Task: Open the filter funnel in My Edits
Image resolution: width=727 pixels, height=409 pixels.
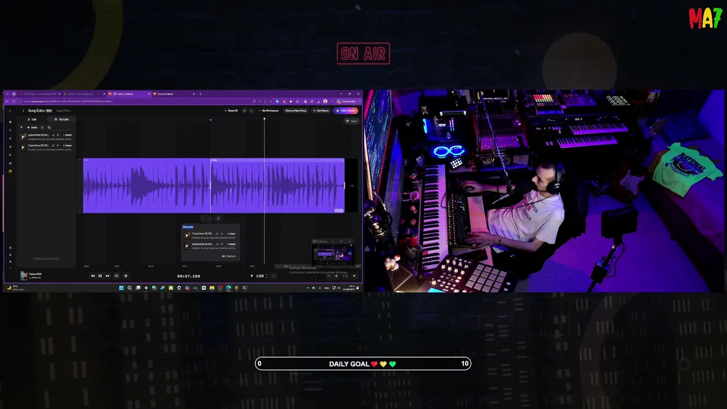Action: (22, 127)
